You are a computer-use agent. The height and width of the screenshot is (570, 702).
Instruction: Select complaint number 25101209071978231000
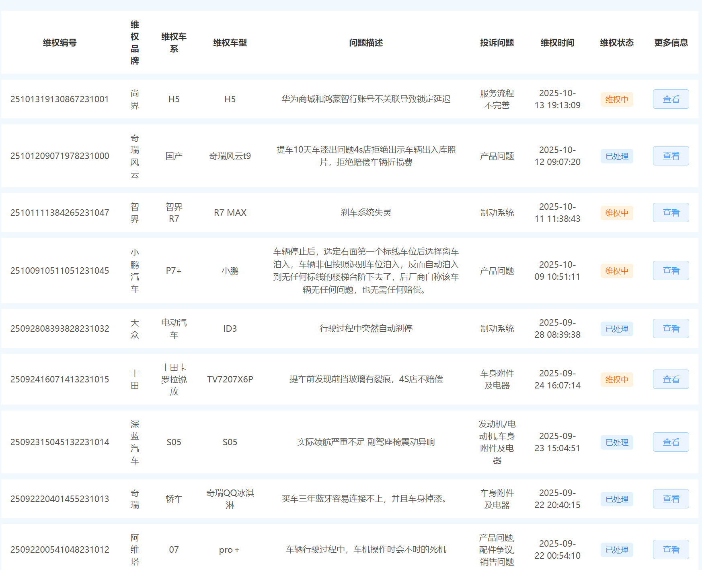point(60,156)
